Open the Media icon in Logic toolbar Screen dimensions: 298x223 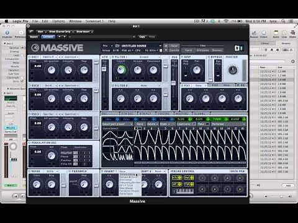(292, 34)
